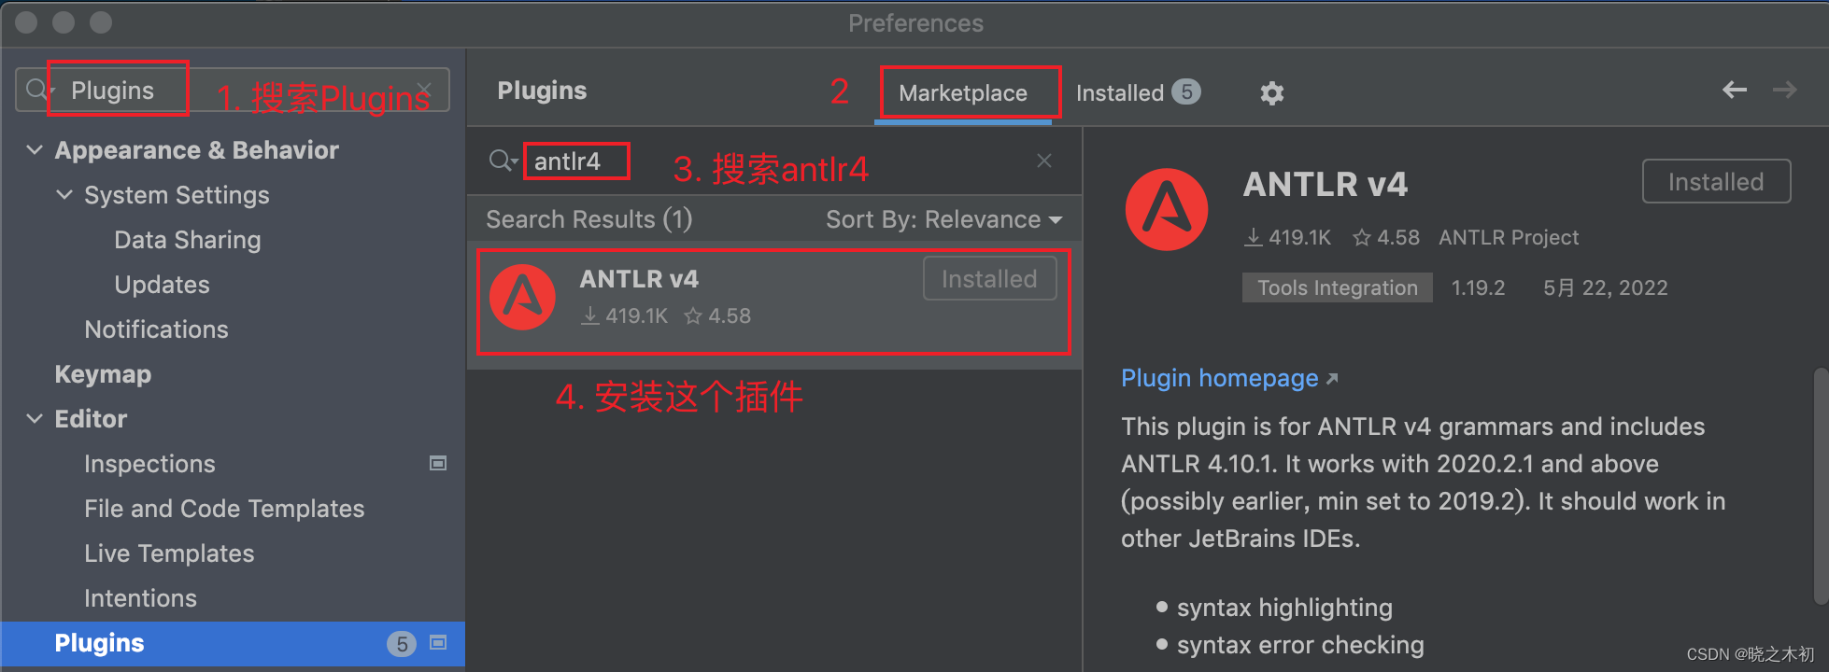Open the Plugin homepage link
This screenshot has height=672, width=1829.
click(x=1219, y=378)
